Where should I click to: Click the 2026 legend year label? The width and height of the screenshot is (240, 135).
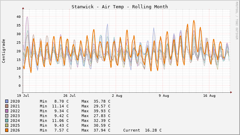15,130
